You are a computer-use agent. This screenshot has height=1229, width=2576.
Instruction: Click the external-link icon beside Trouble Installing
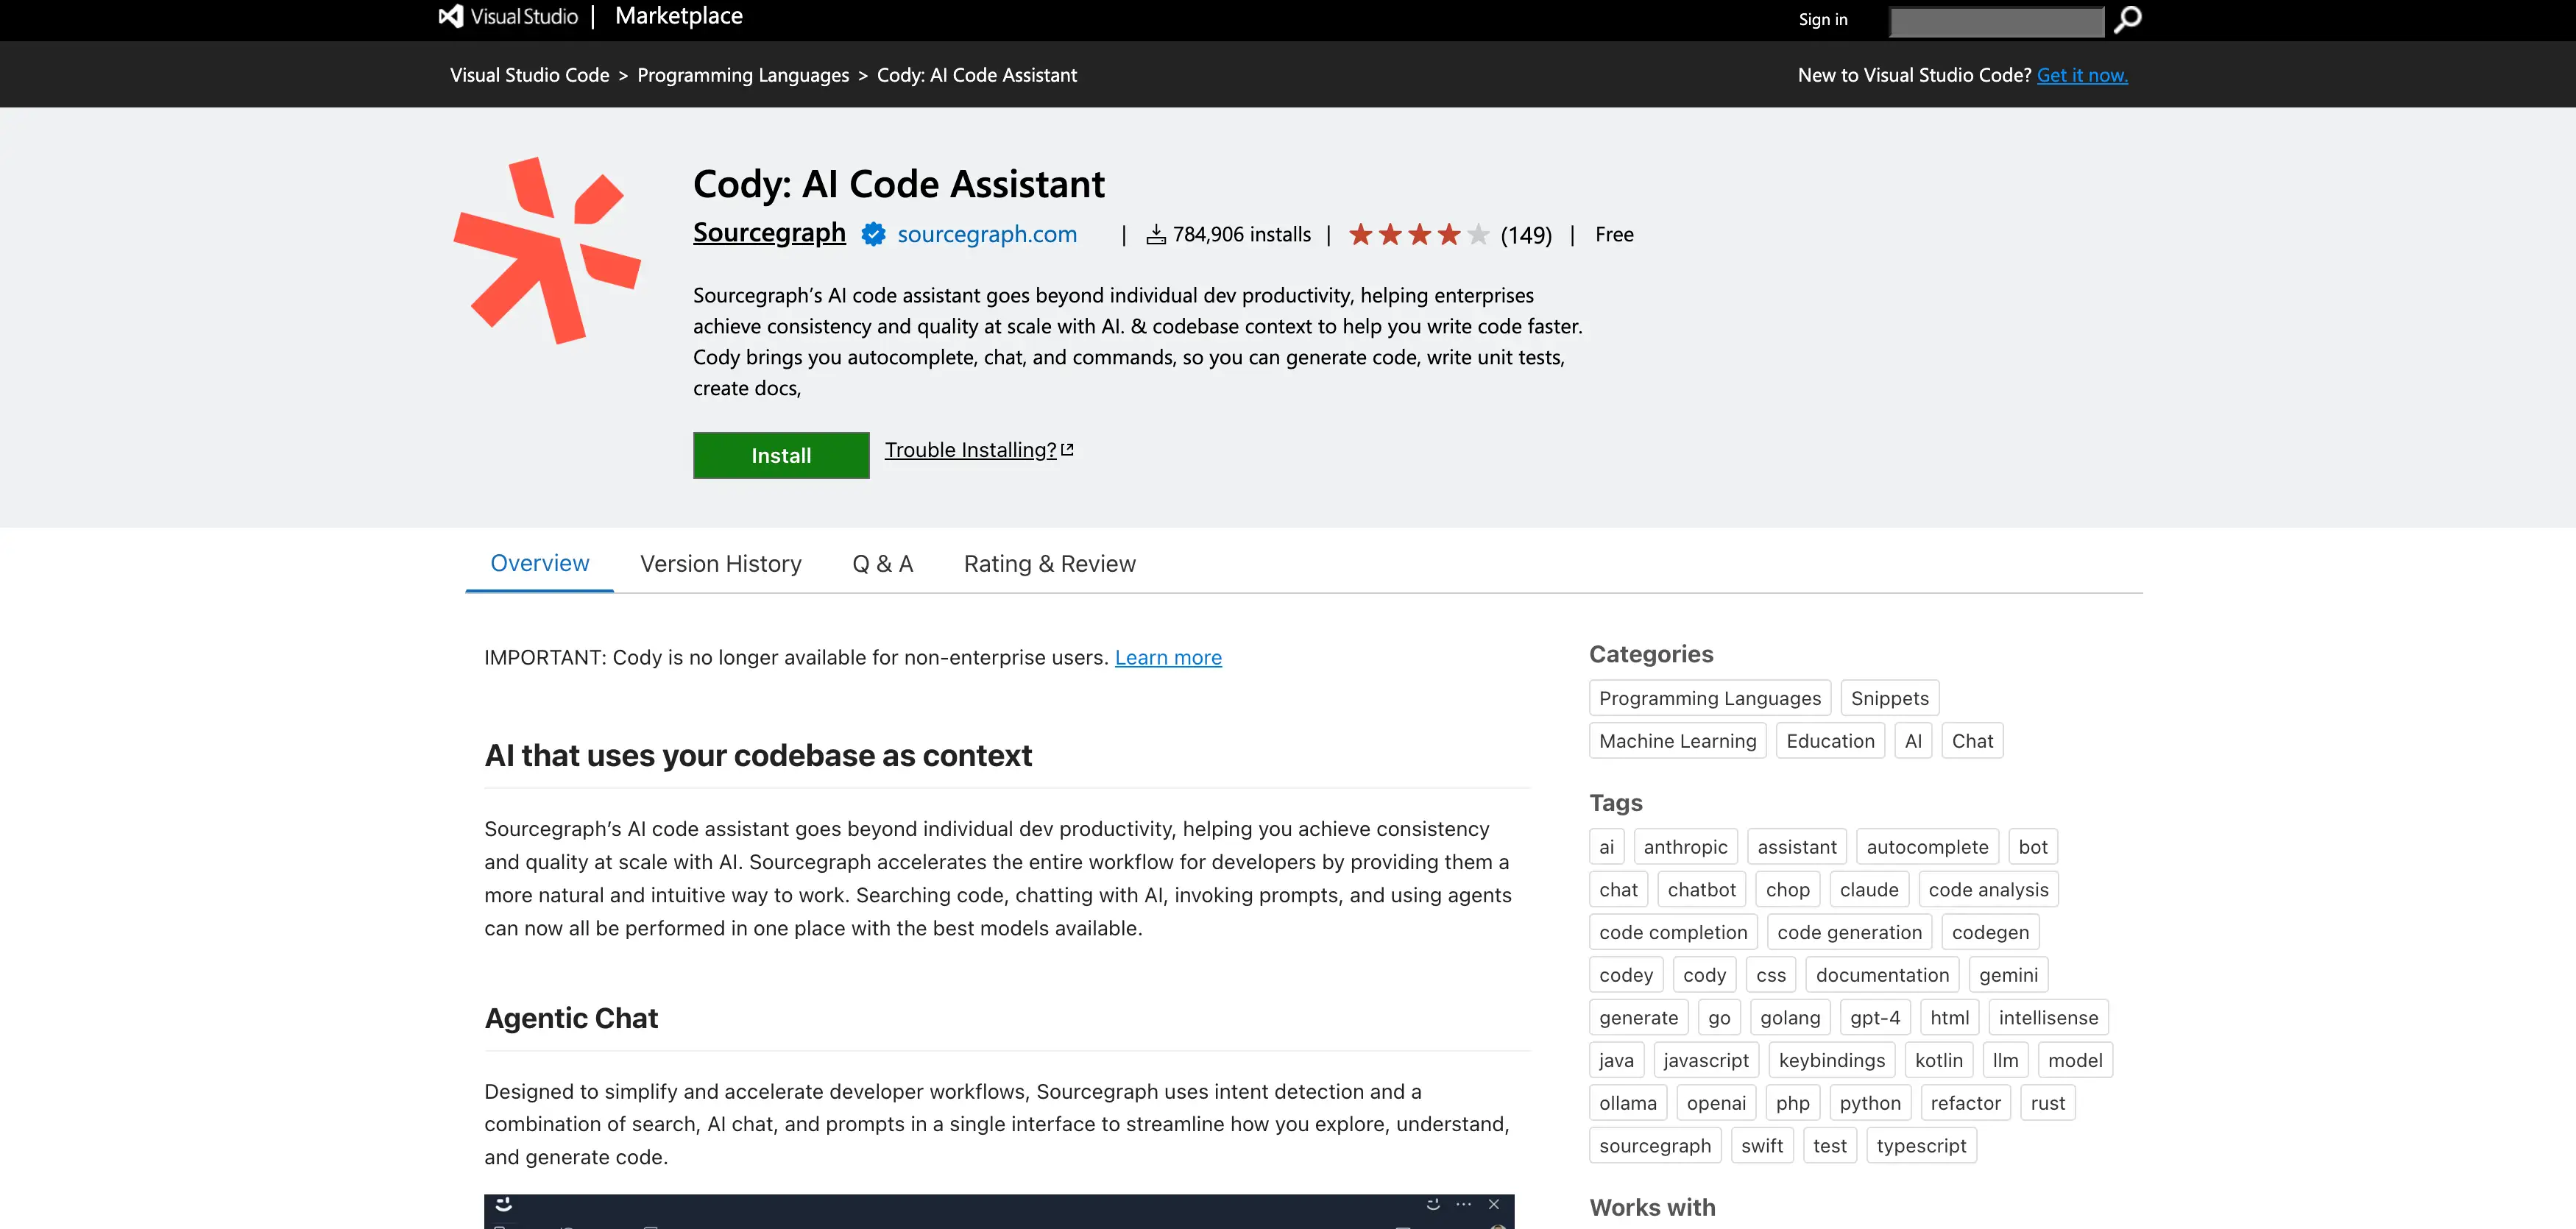point(1066,448)
